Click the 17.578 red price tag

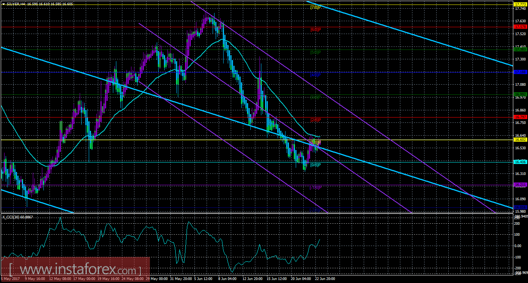coord(520,27)
